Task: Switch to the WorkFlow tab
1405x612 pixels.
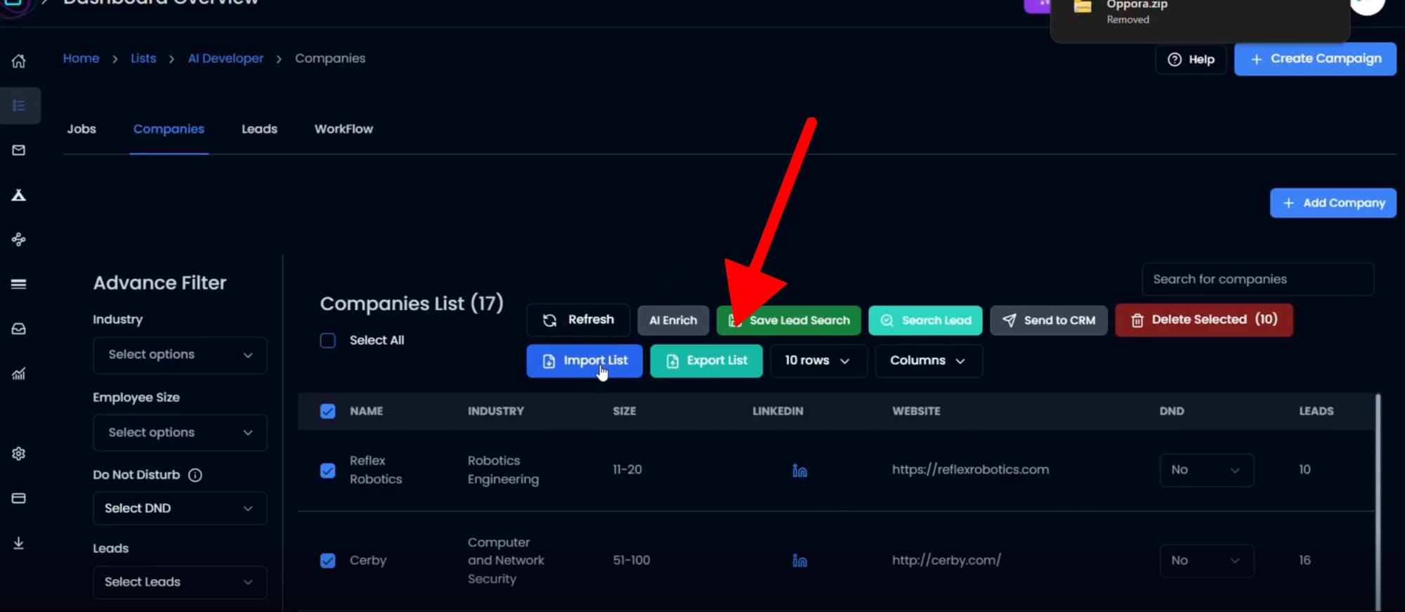Action: [x=344, y=129]
